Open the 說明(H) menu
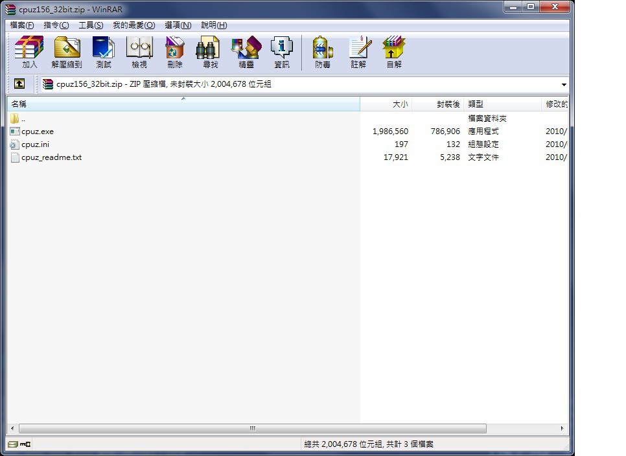This screenshot has width=626, height=456. click(x=214, y=25)
